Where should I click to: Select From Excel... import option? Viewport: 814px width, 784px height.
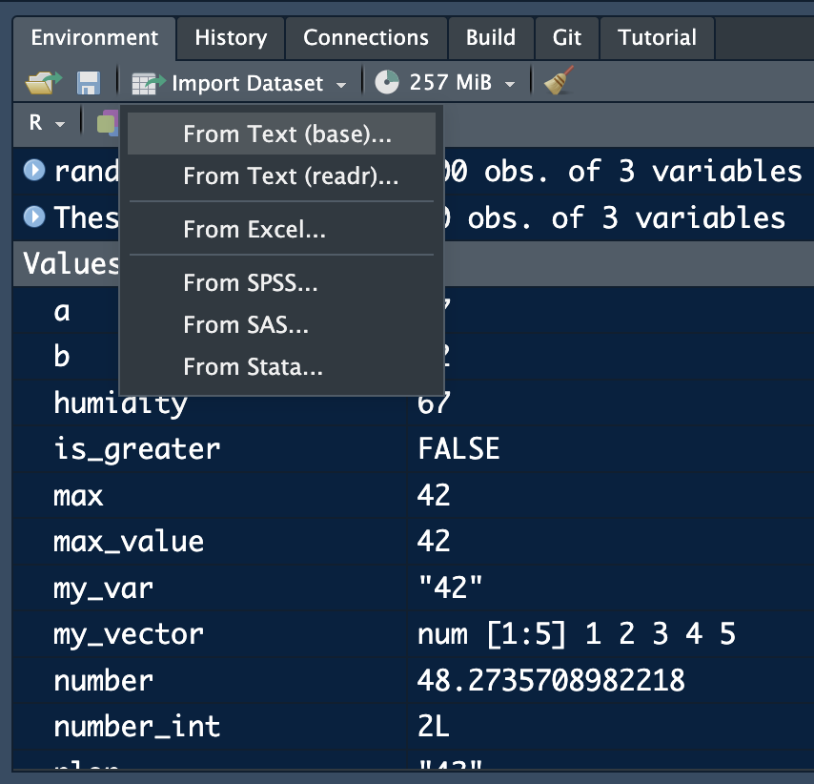point(254,230)
